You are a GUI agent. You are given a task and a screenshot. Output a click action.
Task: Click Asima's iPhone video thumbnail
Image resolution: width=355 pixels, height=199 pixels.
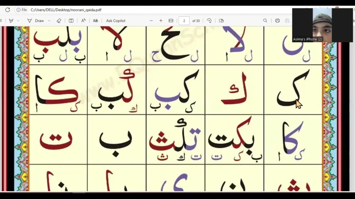click(322, 25)
